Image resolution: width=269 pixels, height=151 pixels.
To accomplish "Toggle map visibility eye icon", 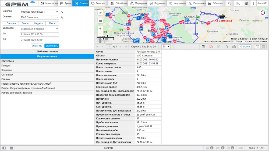I will click(x=100, y=13).
